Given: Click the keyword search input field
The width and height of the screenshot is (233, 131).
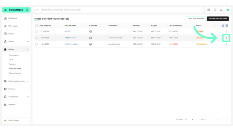Looking at the screenshot, I should (122, 10).
